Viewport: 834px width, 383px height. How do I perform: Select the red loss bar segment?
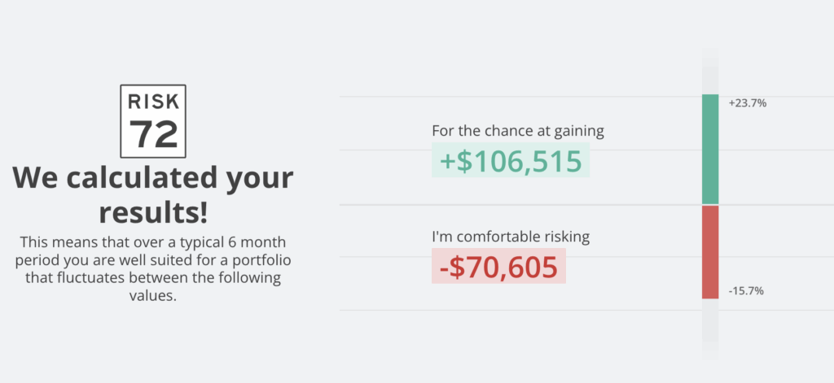click(710, 252)
